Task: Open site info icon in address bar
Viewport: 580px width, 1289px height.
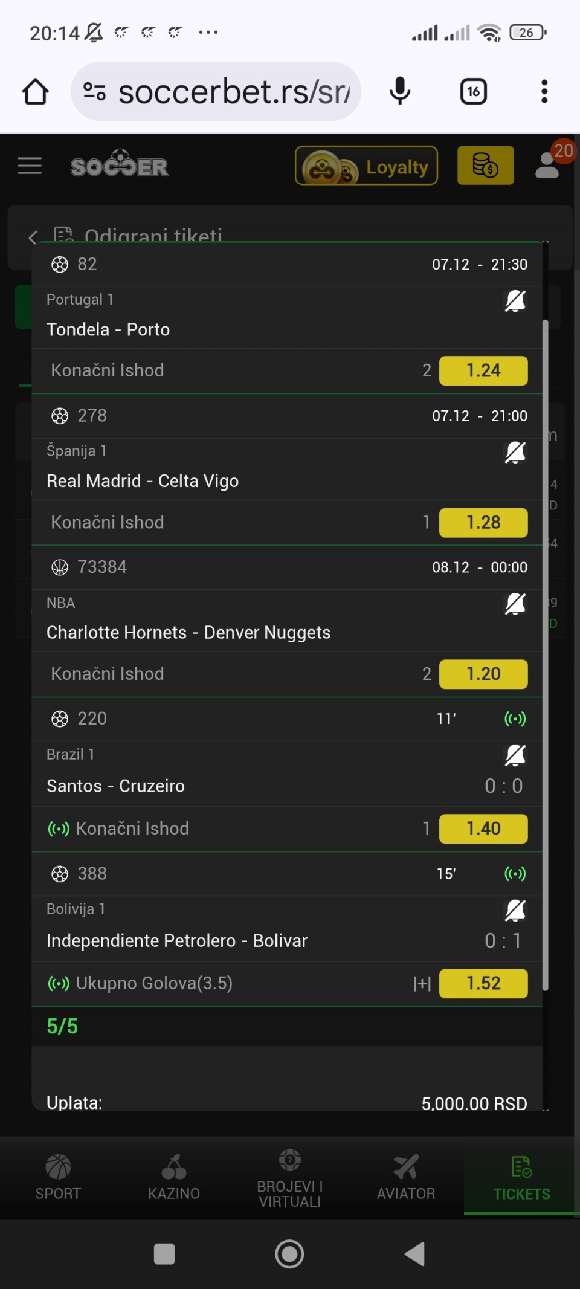Action: pos(94,92)
